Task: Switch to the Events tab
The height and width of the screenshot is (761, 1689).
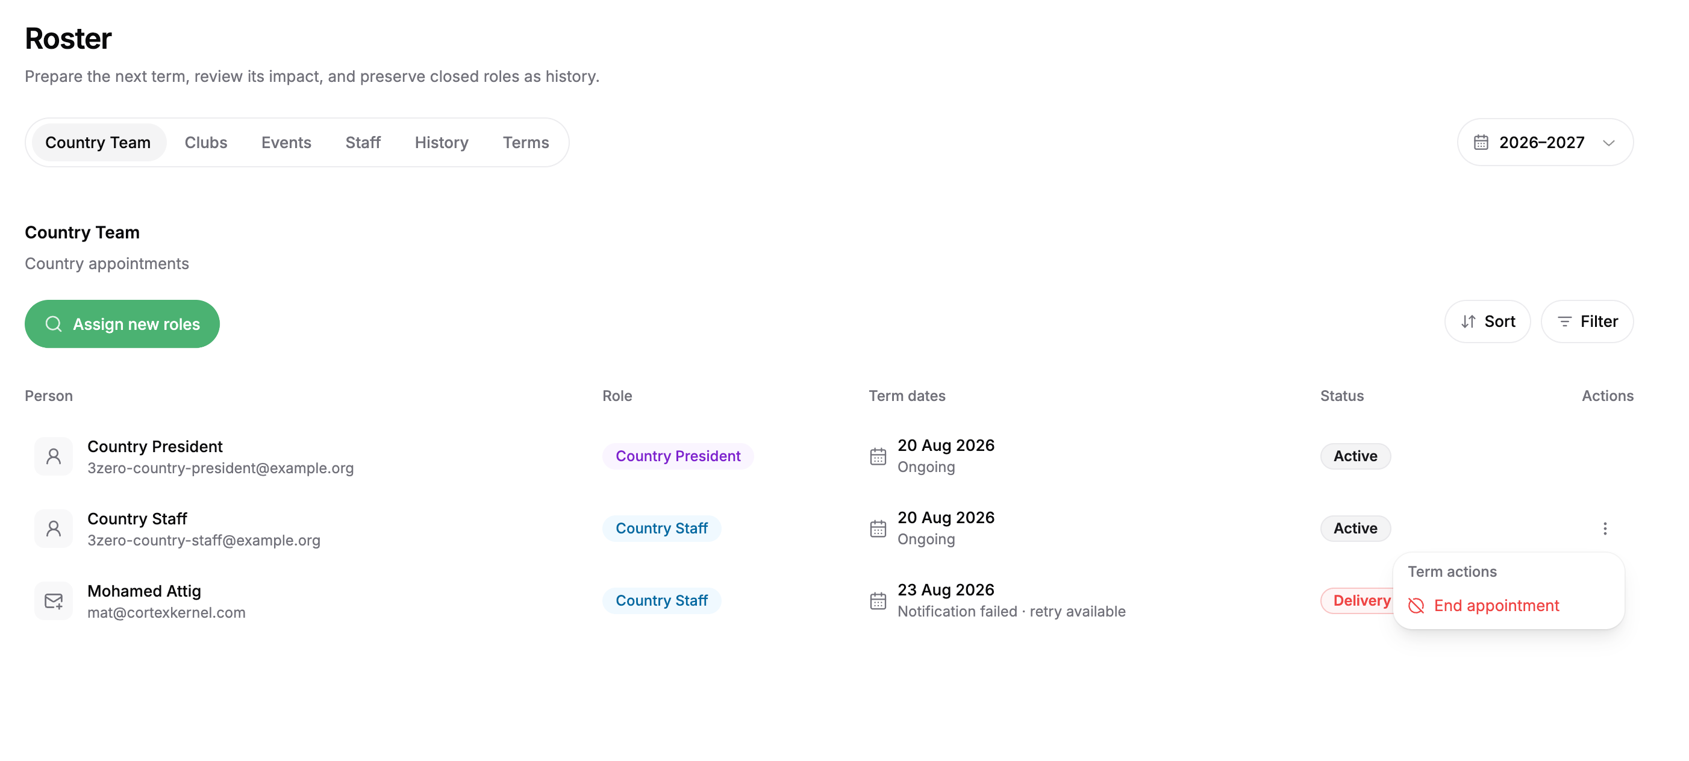Action: click(286, 142)
